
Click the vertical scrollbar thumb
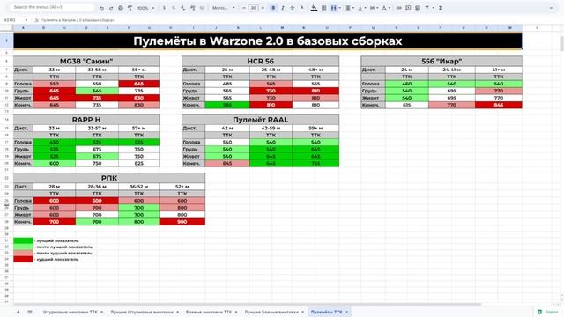(561, 43)
